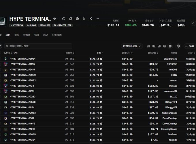The height and width of the screenshot is (144, 196).
Task: Open the X (Twitter) profile icon
Action: [84, 19]
